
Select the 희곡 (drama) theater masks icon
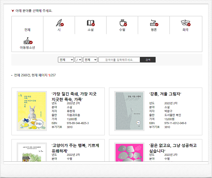(186, 23)
